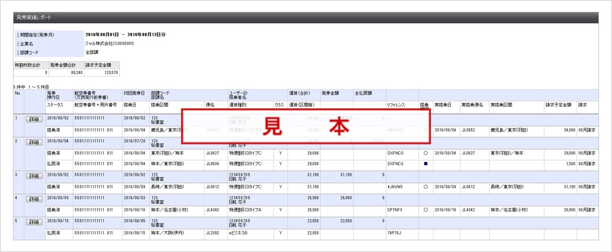The height and width of the screenshot is (252, 612).
Task: Select route 熊本/大阪(伊丹)
Action: pyautogui.click(x=169, y=233)
